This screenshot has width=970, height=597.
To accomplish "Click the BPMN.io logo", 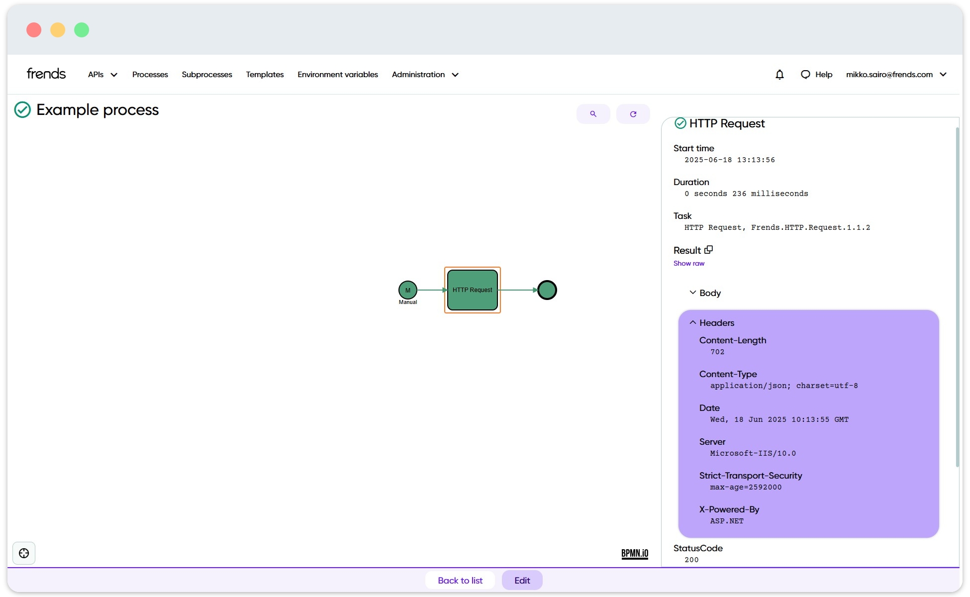I will click(x=635, y=553).
